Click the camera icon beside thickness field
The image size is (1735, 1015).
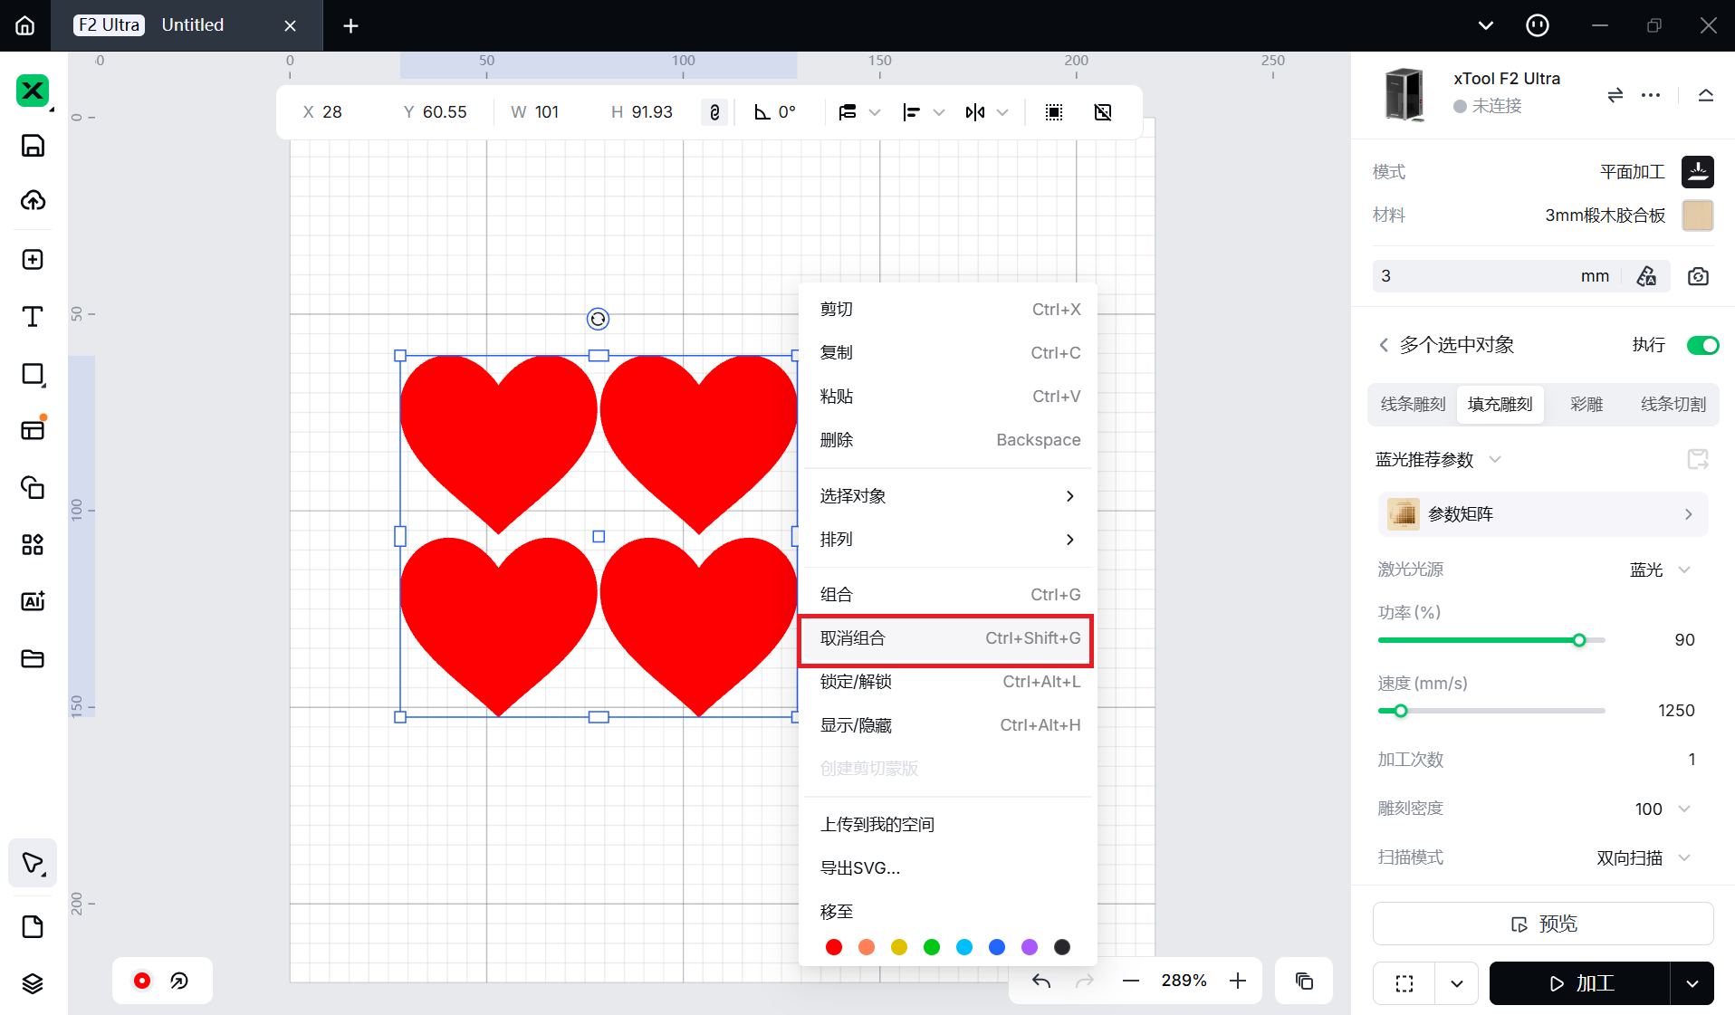click(x=1698, y=276)
